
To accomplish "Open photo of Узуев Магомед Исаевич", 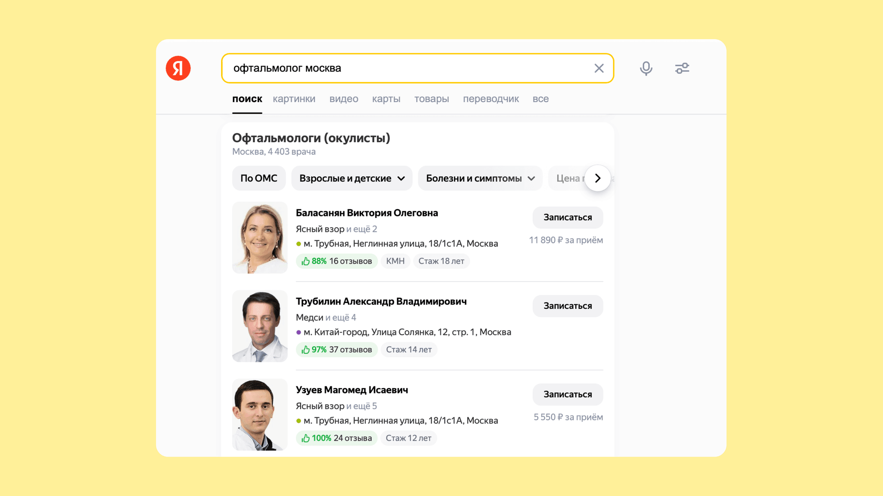I will pos(259,415).
